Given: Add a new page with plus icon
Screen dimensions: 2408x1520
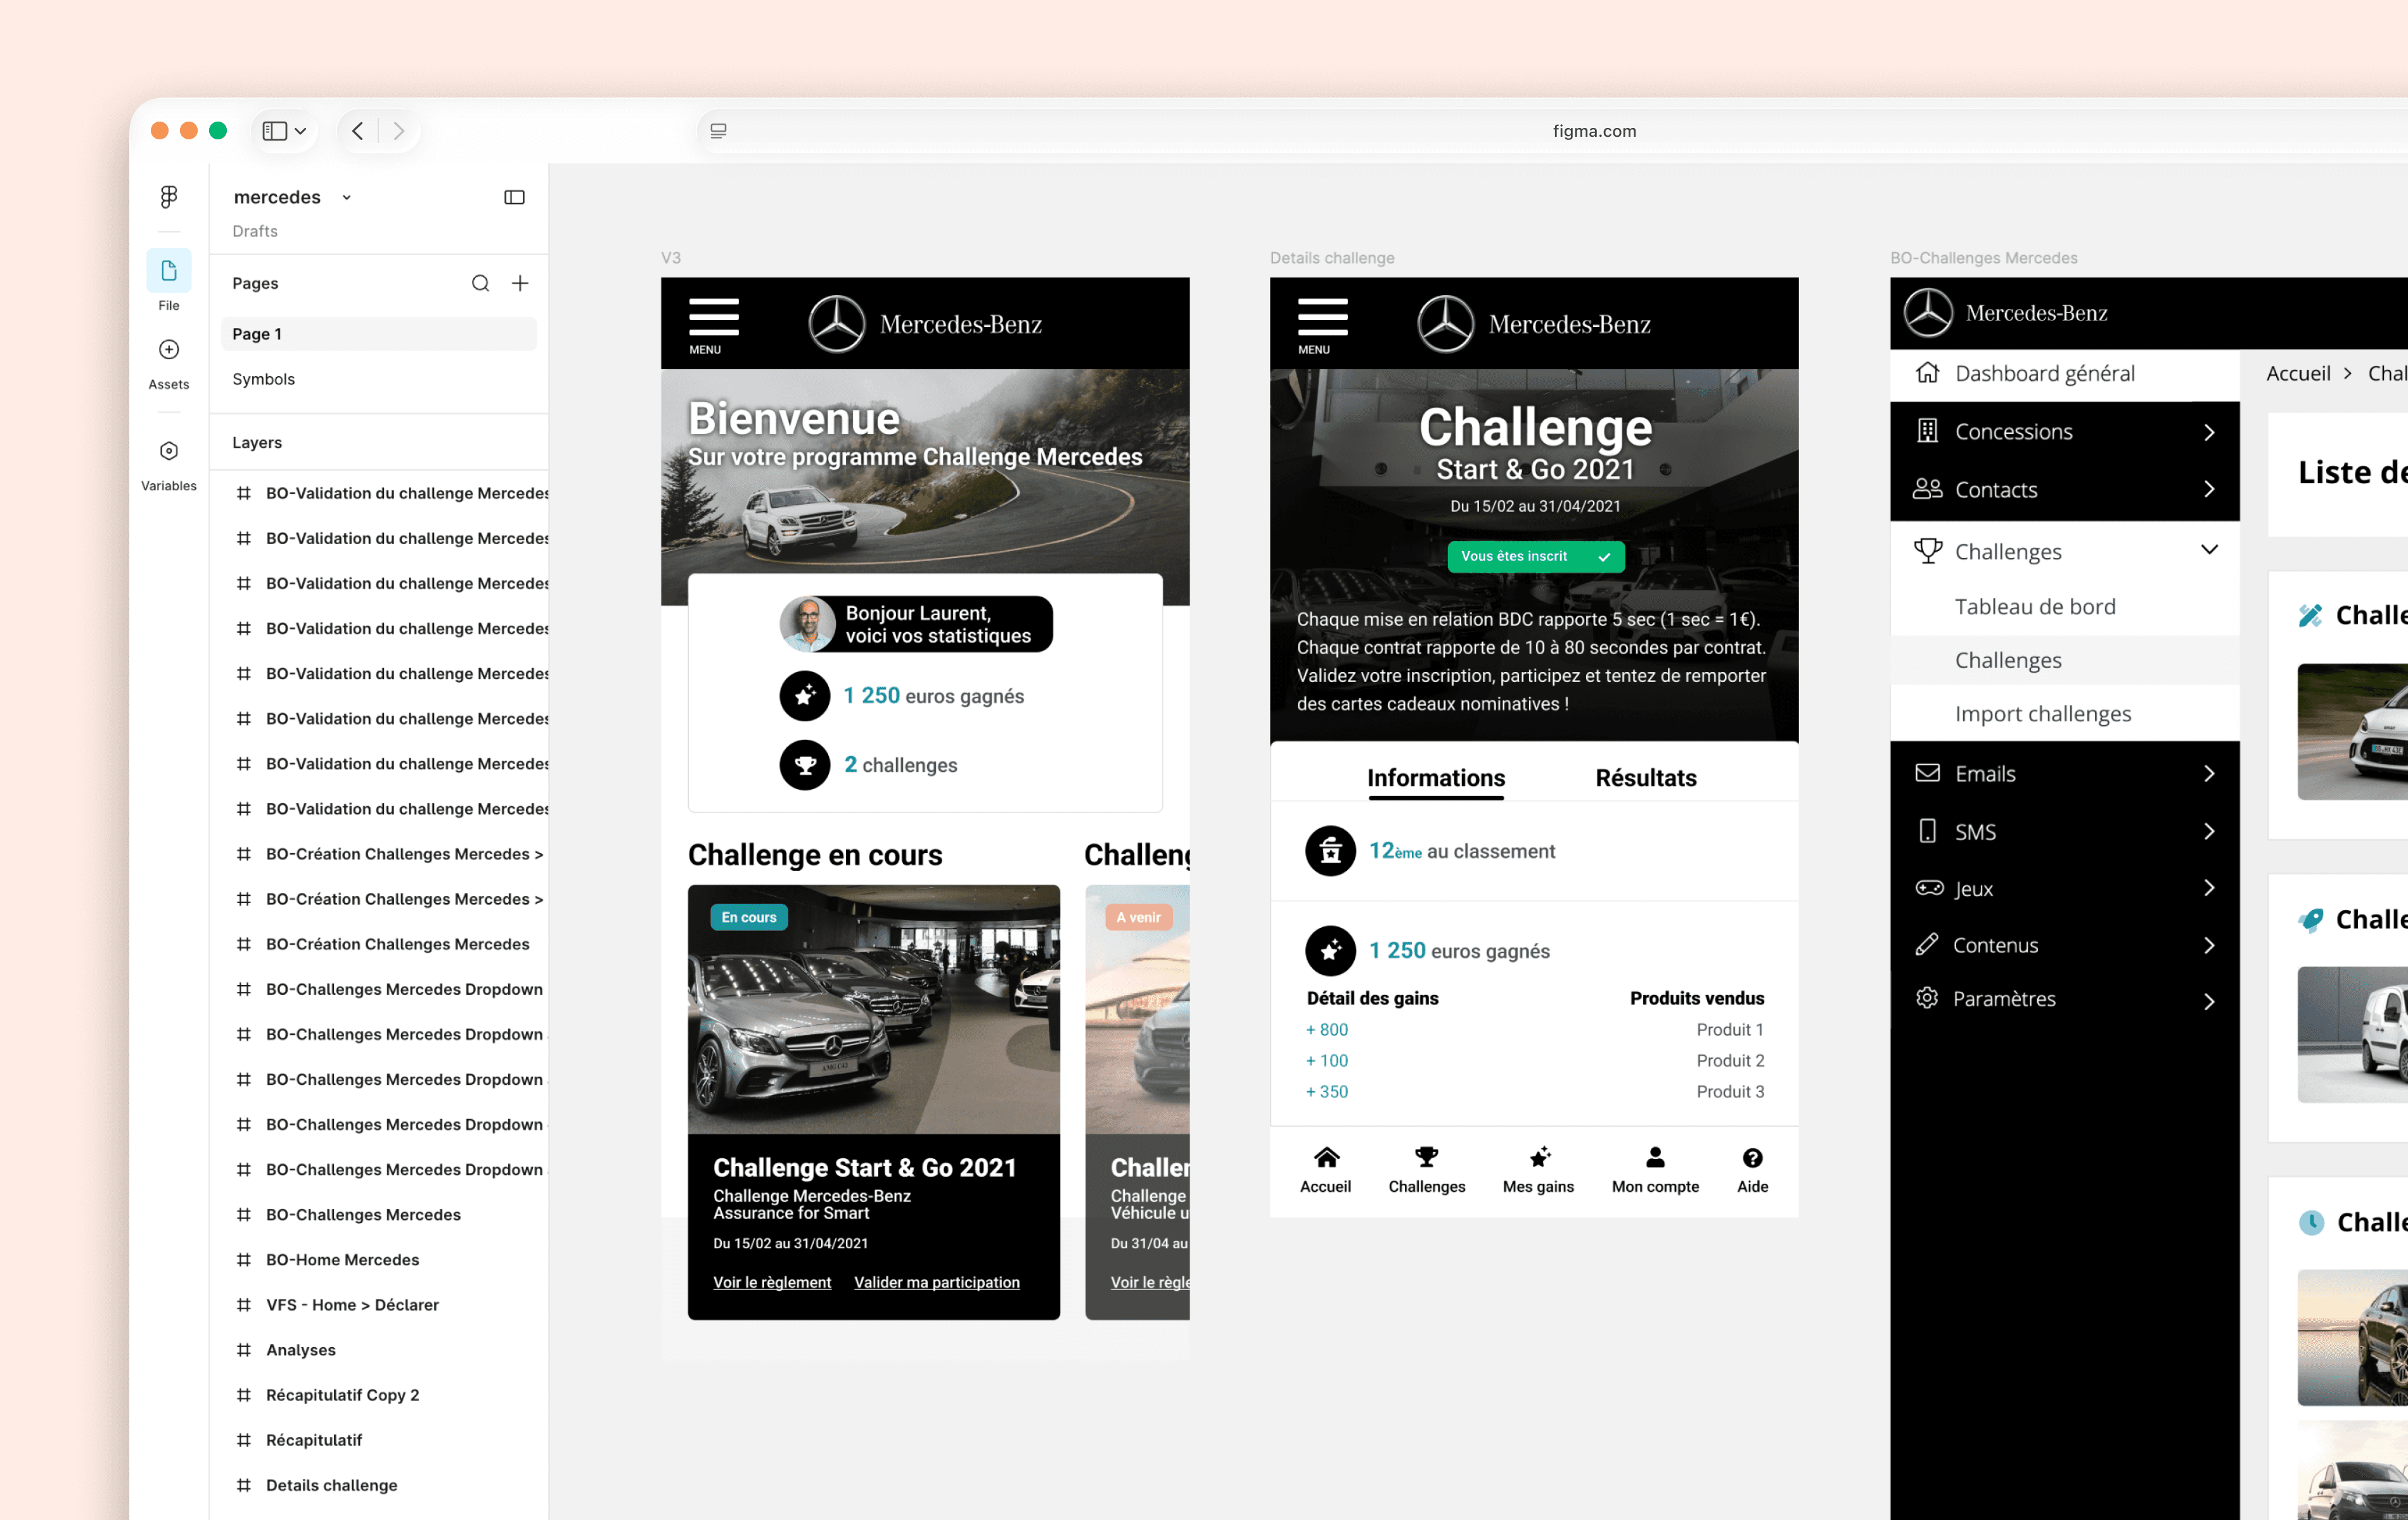Looking at the screenshot, I should (x=520, y=284).
